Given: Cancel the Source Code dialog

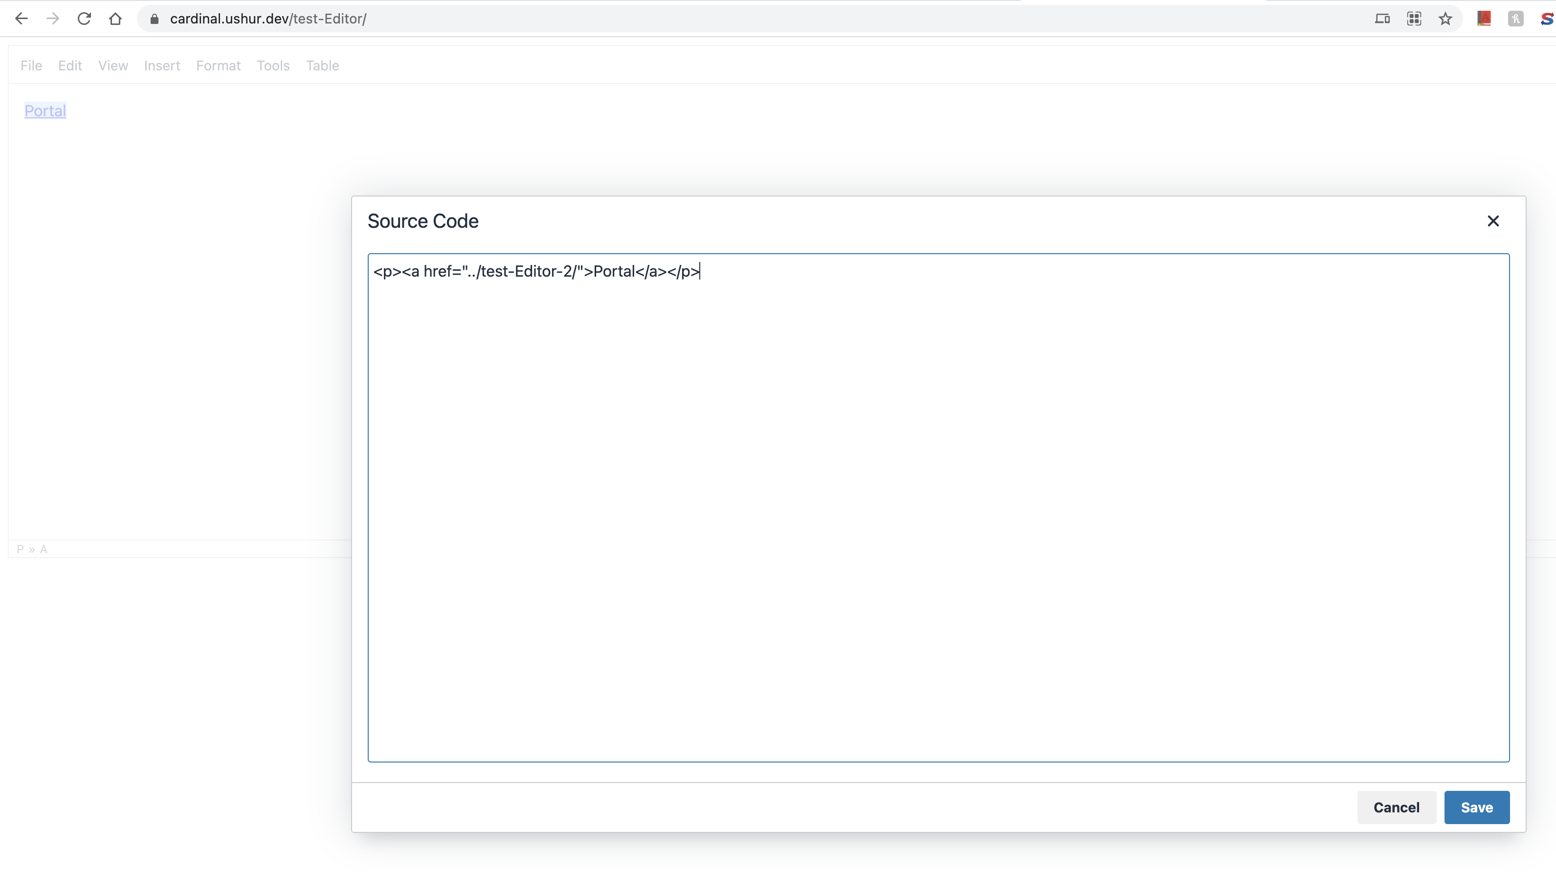Looking at the screenshot, I should (x=1397, y=807).
